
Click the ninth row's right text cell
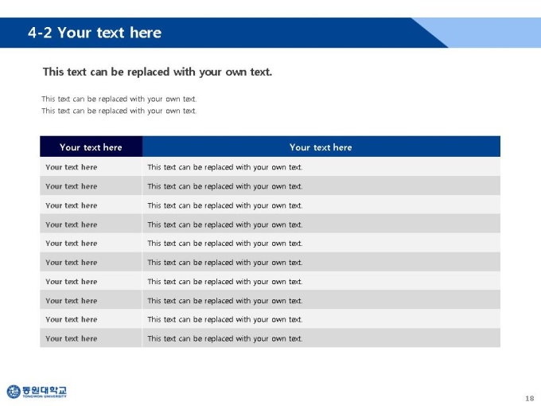321,319
